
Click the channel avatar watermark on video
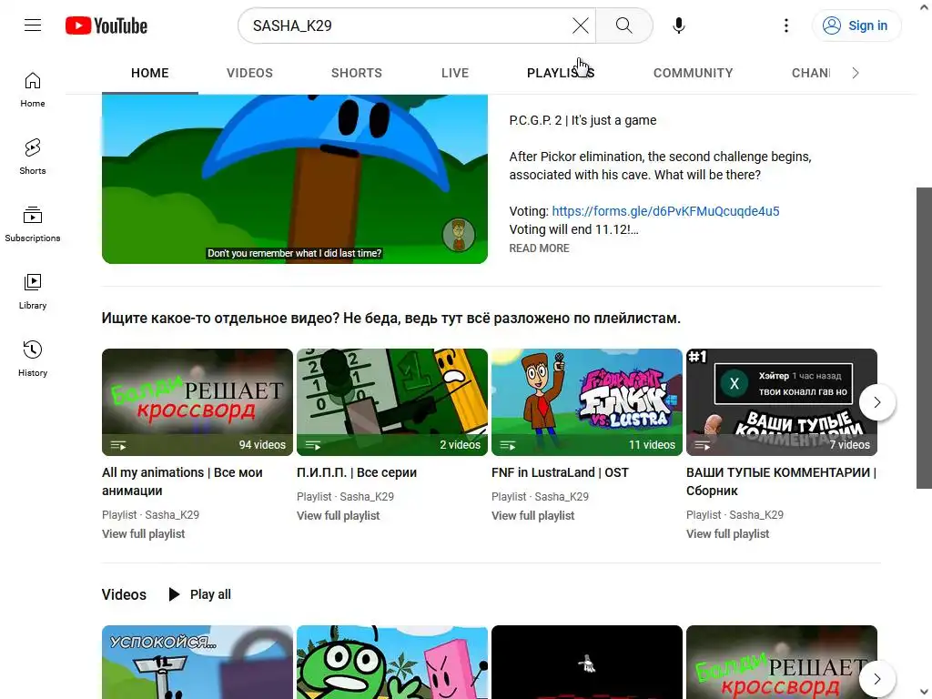coord(459,234)
